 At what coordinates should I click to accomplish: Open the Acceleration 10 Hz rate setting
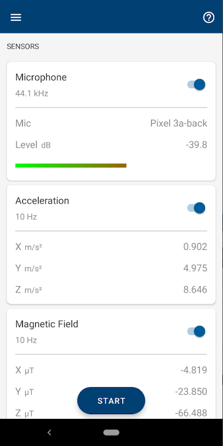pos(26,217)
